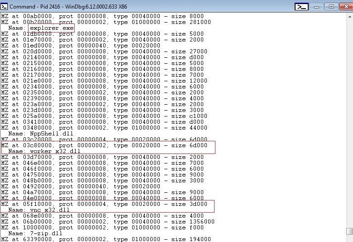Click the 'size 281000' value in the 00b20000 line
353x242 pixels.
coord(191,22)
